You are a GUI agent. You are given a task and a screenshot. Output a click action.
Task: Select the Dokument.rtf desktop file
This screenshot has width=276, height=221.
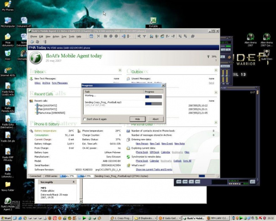[24, 22]
